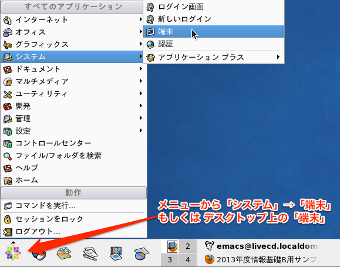Image resolution: width=340 pixels, height=267 pixels.
Task: Click the オフィス category icon
Action: [x=8, y=32]
